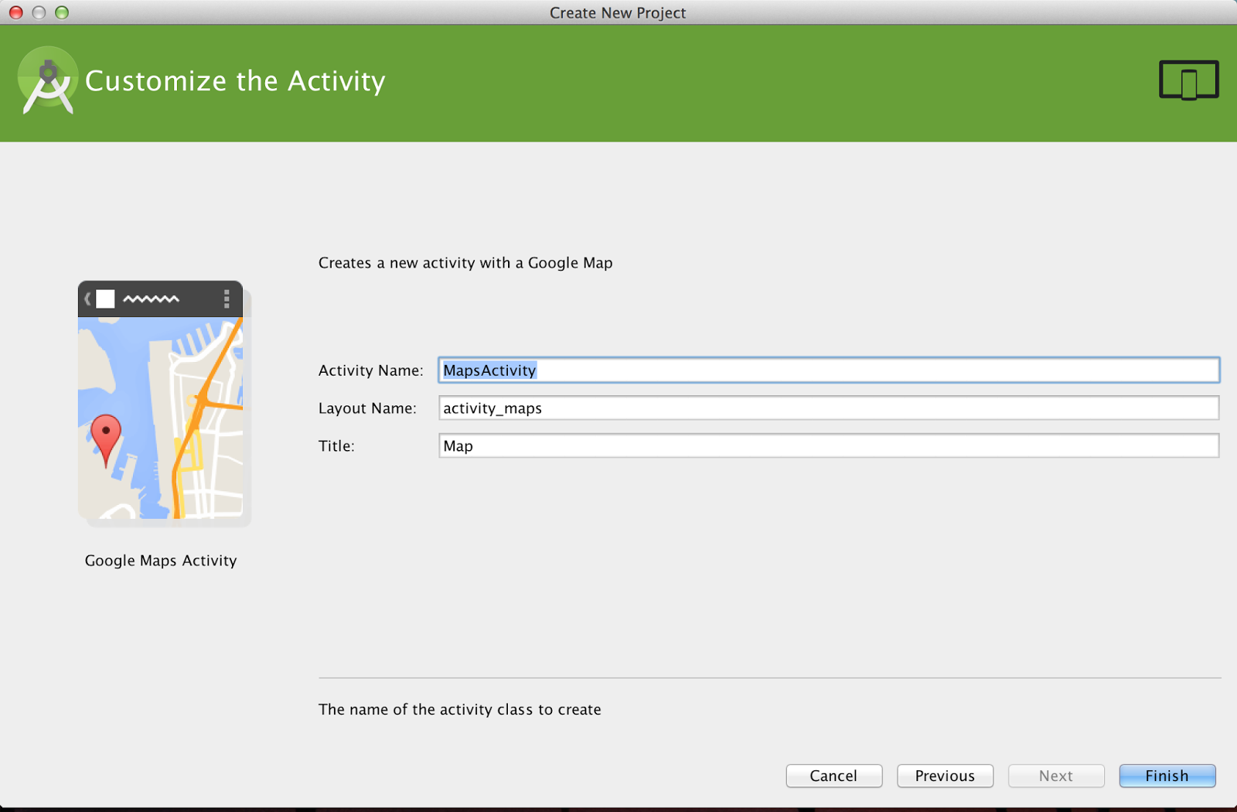Minimize the Create New Project window

[39, 12]
